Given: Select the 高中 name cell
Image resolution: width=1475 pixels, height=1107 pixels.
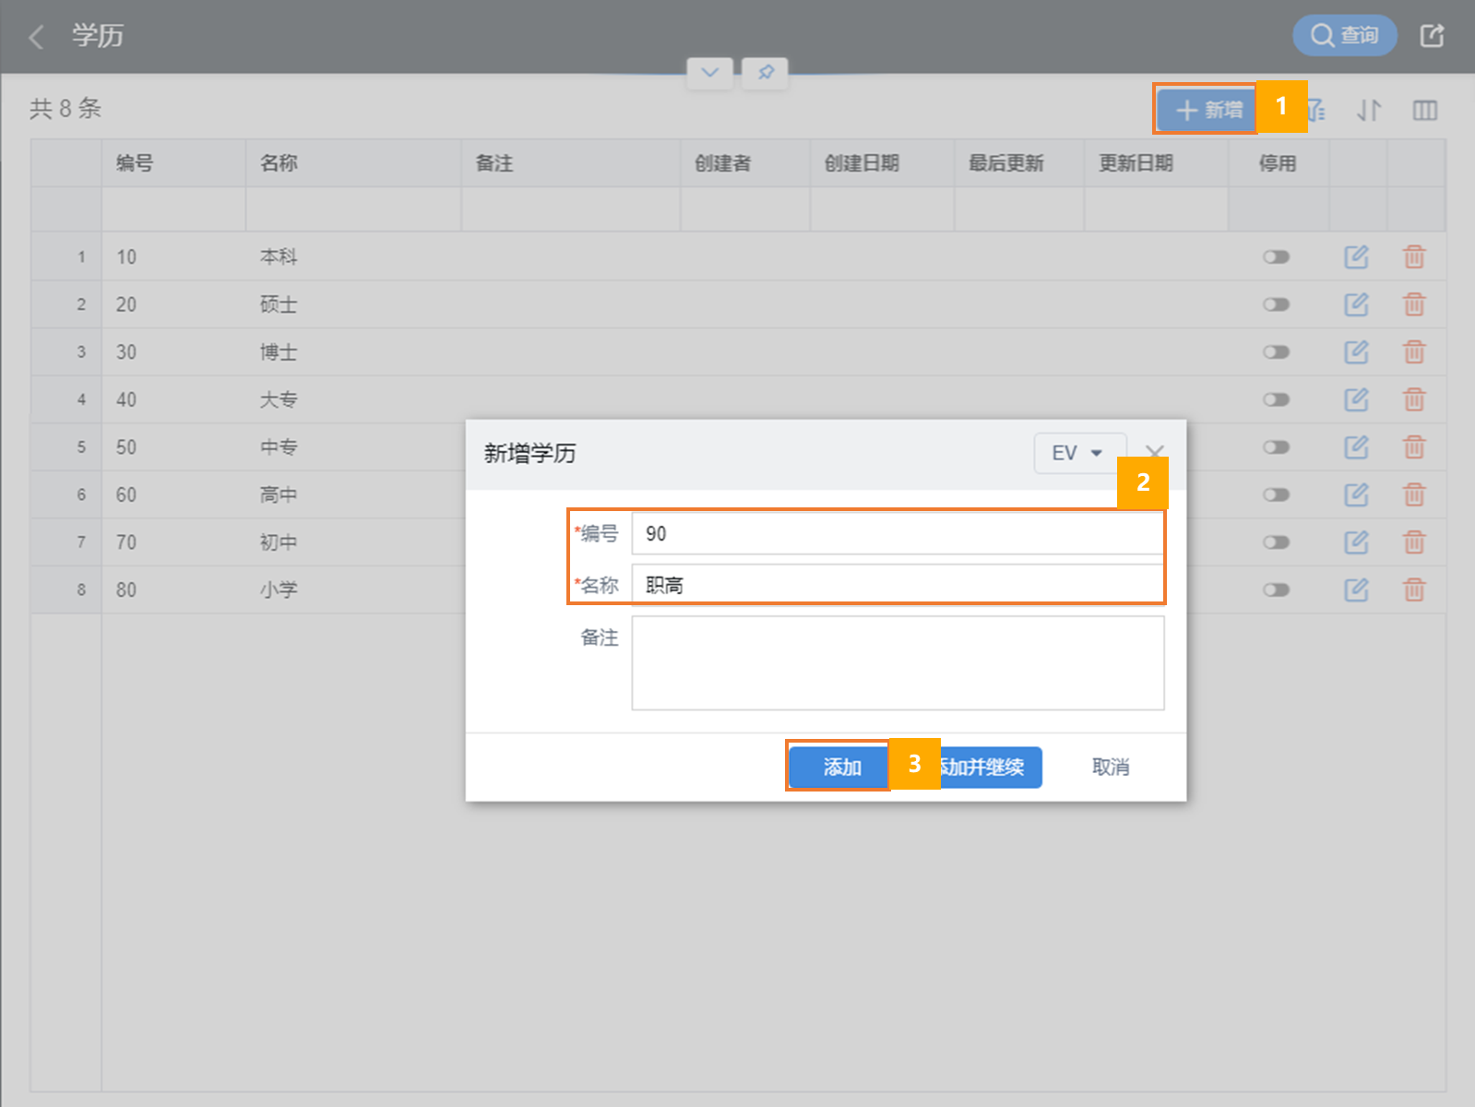Looking at the screenshot, I should tap(353, 494).
